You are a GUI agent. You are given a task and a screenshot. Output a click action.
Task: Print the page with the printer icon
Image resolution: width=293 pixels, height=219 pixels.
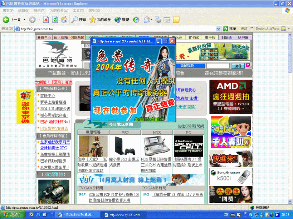click(x=158, y=20)
